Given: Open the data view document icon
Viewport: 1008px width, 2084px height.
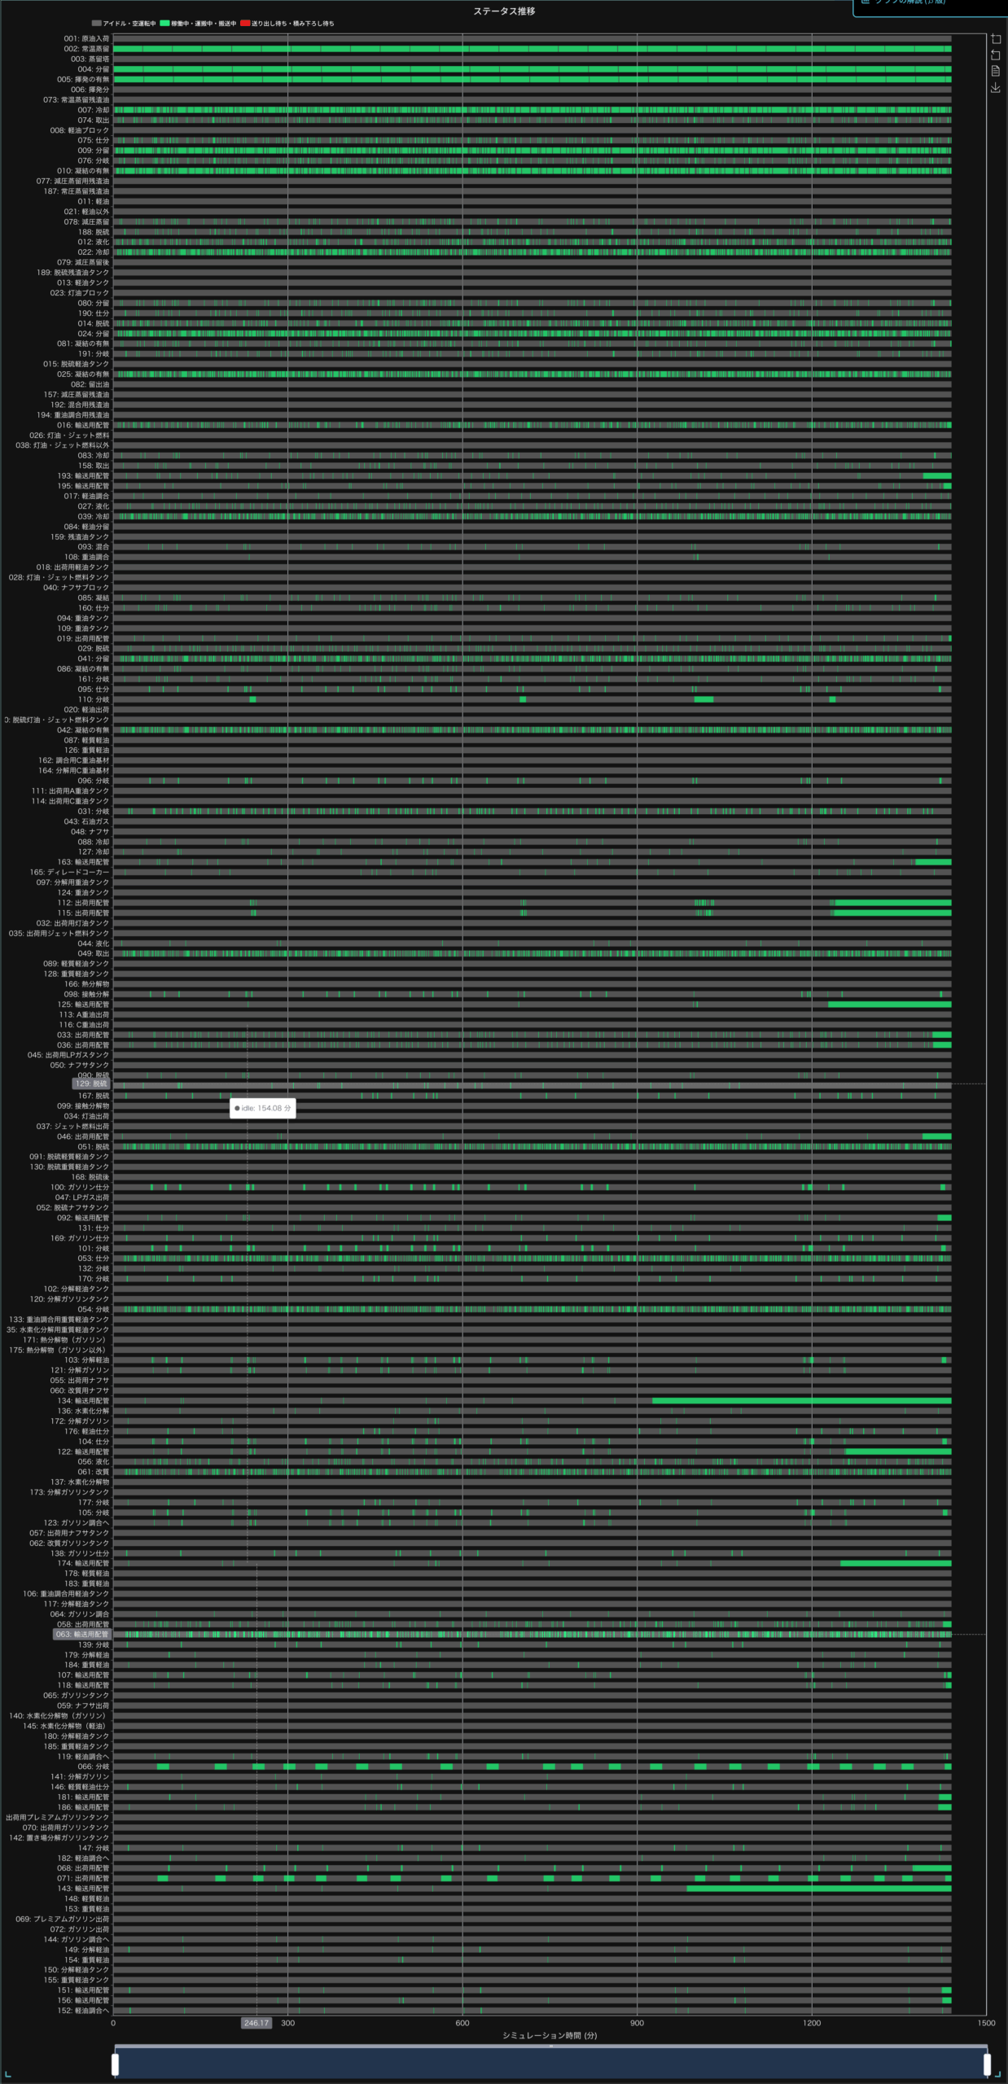Looking at the screenshot, I should 995,72.
